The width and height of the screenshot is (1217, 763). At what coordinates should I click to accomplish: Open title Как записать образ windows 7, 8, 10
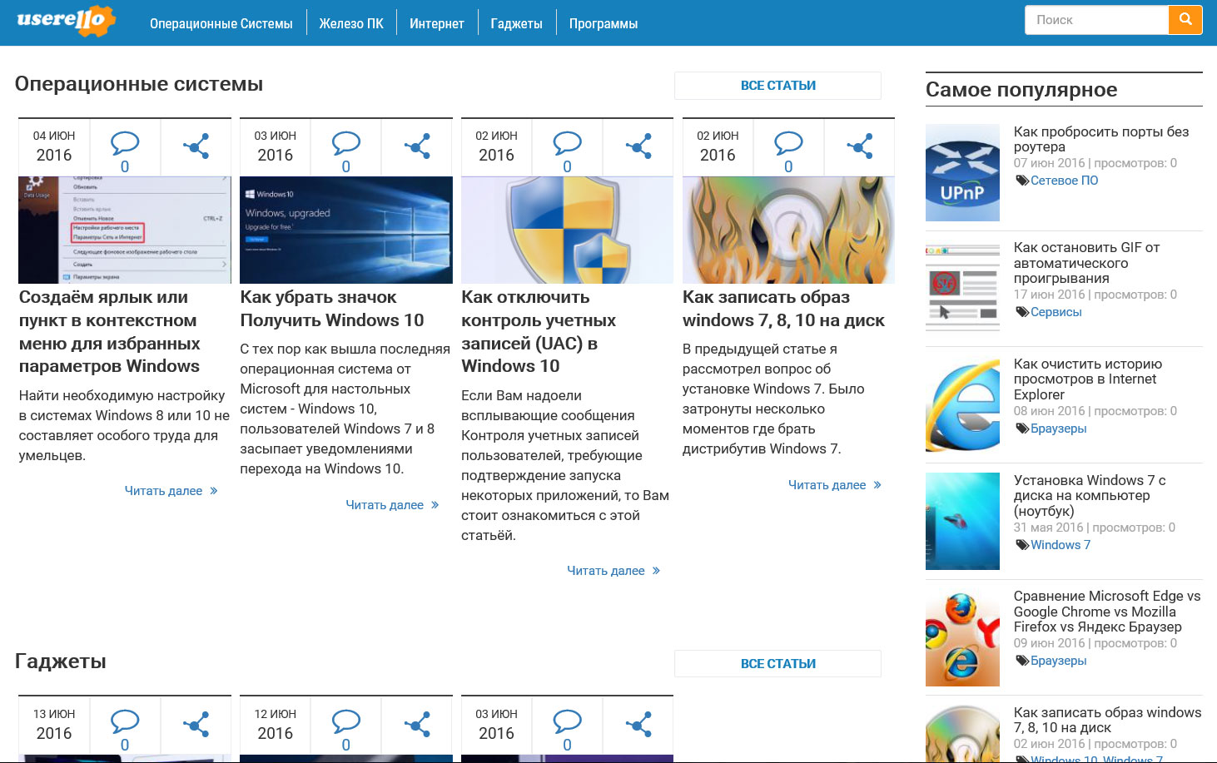pyautogui.click(x=783, y=309)
